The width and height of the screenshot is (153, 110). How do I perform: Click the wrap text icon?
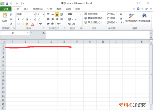coord(62,15)
